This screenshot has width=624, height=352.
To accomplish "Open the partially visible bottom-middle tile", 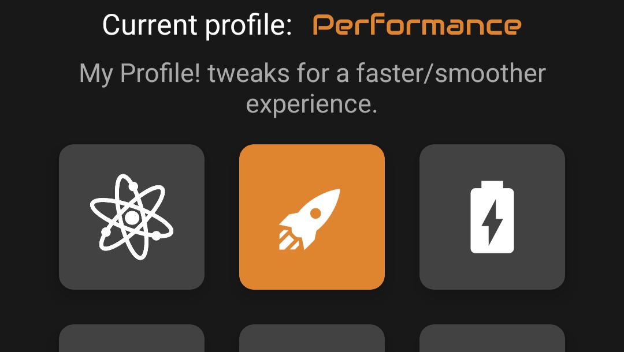I will click(x=312, y=339).
